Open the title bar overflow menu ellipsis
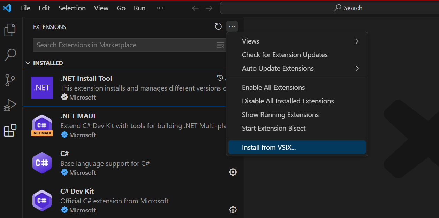 coord(160,8)
